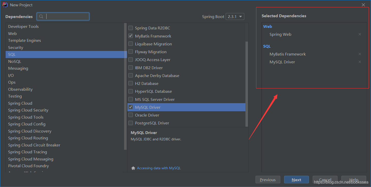The height and width of the screenshot is (187, 371).
Task: Focus the Dependencies search field
Action: point(63,16)
